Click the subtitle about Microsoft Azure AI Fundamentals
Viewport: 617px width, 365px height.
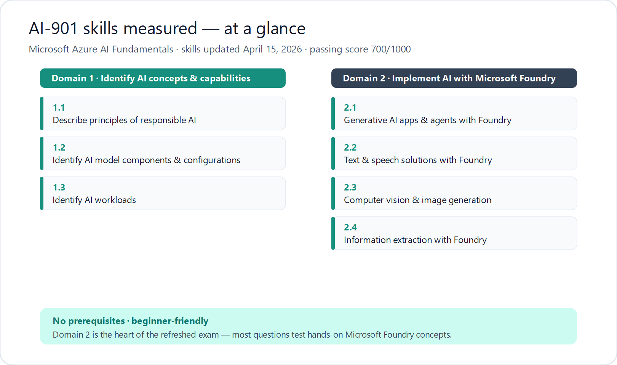(x=220, y=49)
